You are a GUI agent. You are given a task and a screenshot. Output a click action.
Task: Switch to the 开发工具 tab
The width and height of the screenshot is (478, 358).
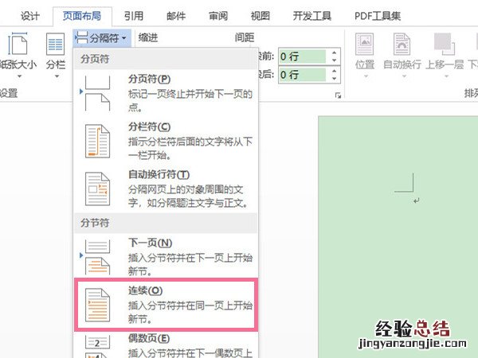[x=311, y=16]
